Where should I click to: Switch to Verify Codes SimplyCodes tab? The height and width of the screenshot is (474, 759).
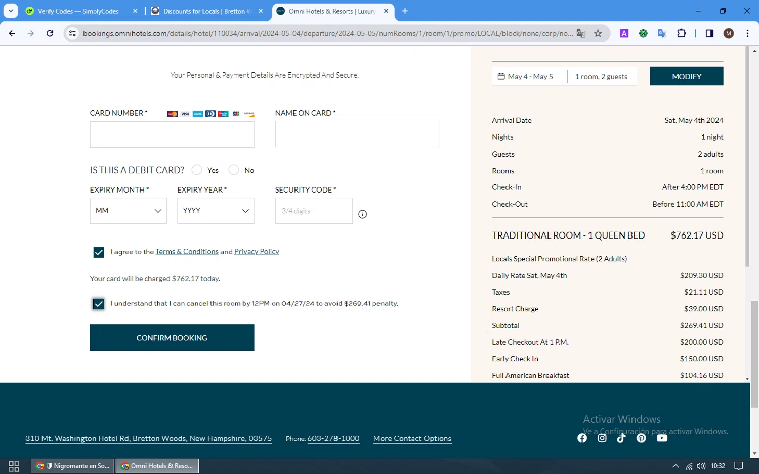click(78, 11)
